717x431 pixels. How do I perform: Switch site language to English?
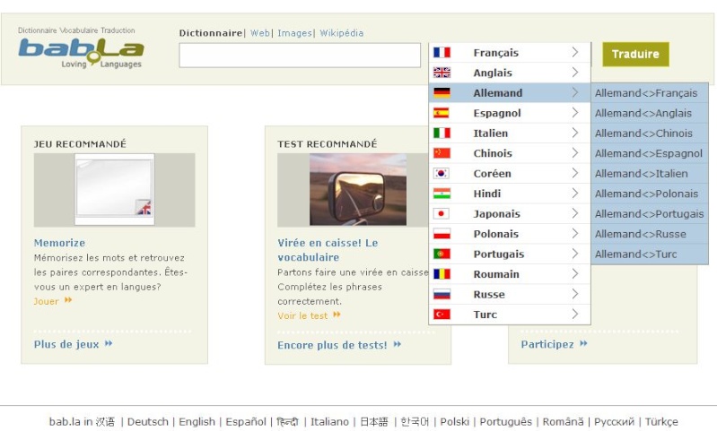[197, 421]
